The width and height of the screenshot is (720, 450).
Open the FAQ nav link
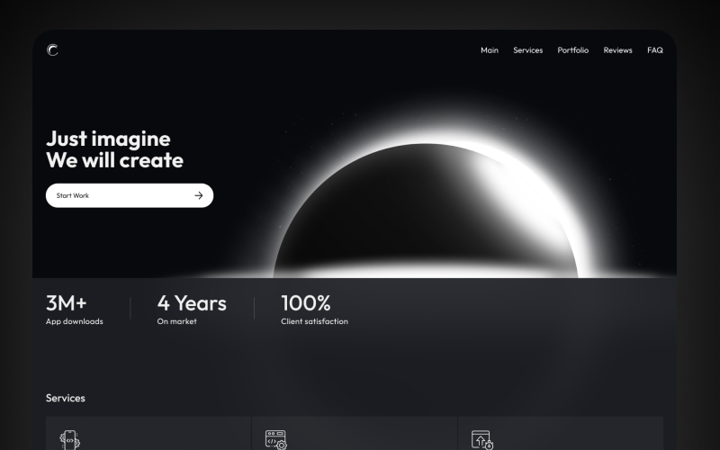655,50
